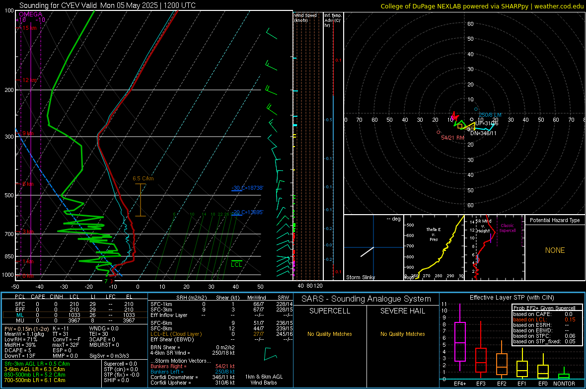Click the CAPE column header
The width and height of the screenshot is (586, 389).
pos(38,297)
